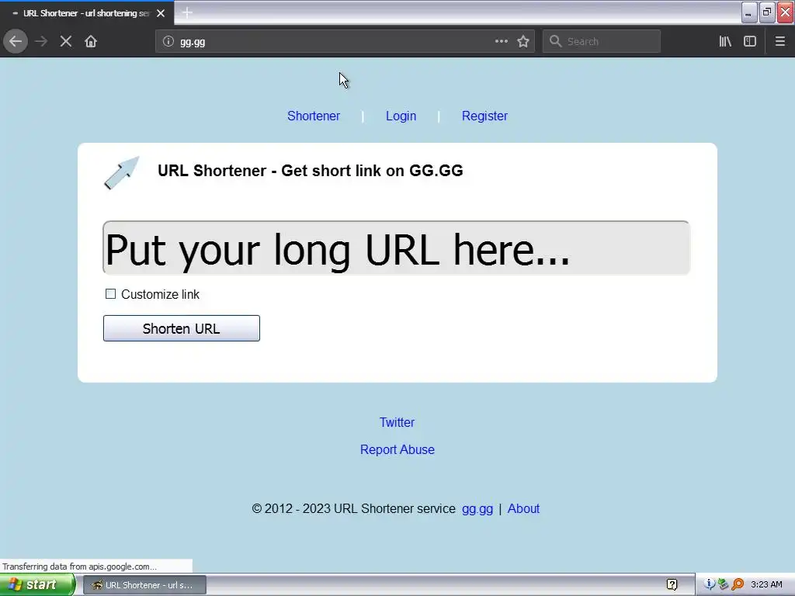This screenshot has width=795, height=596.
Task: Select URL Shortener taskbar window button
Action: pos(144,585)
